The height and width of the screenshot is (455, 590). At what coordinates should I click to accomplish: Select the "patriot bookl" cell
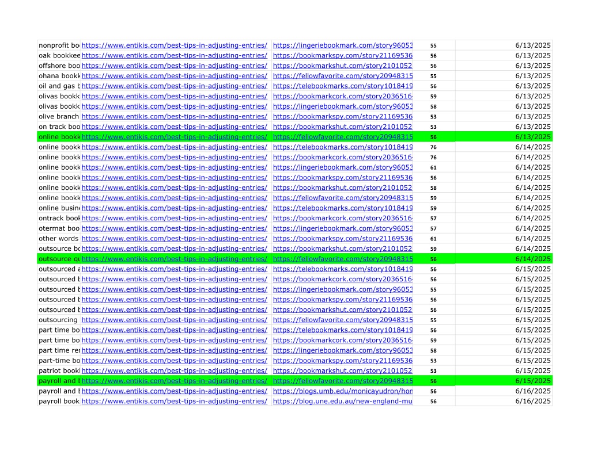59,370
